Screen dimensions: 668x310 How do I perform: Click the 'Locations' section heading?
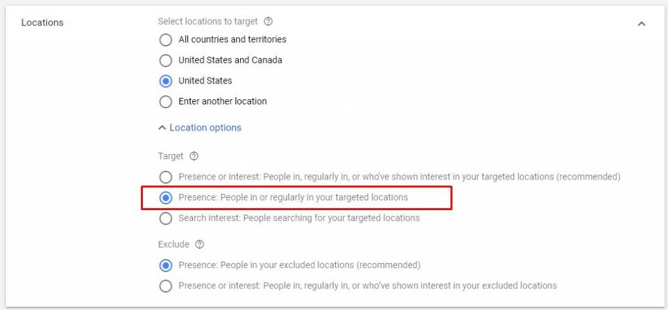click(42, 23)
